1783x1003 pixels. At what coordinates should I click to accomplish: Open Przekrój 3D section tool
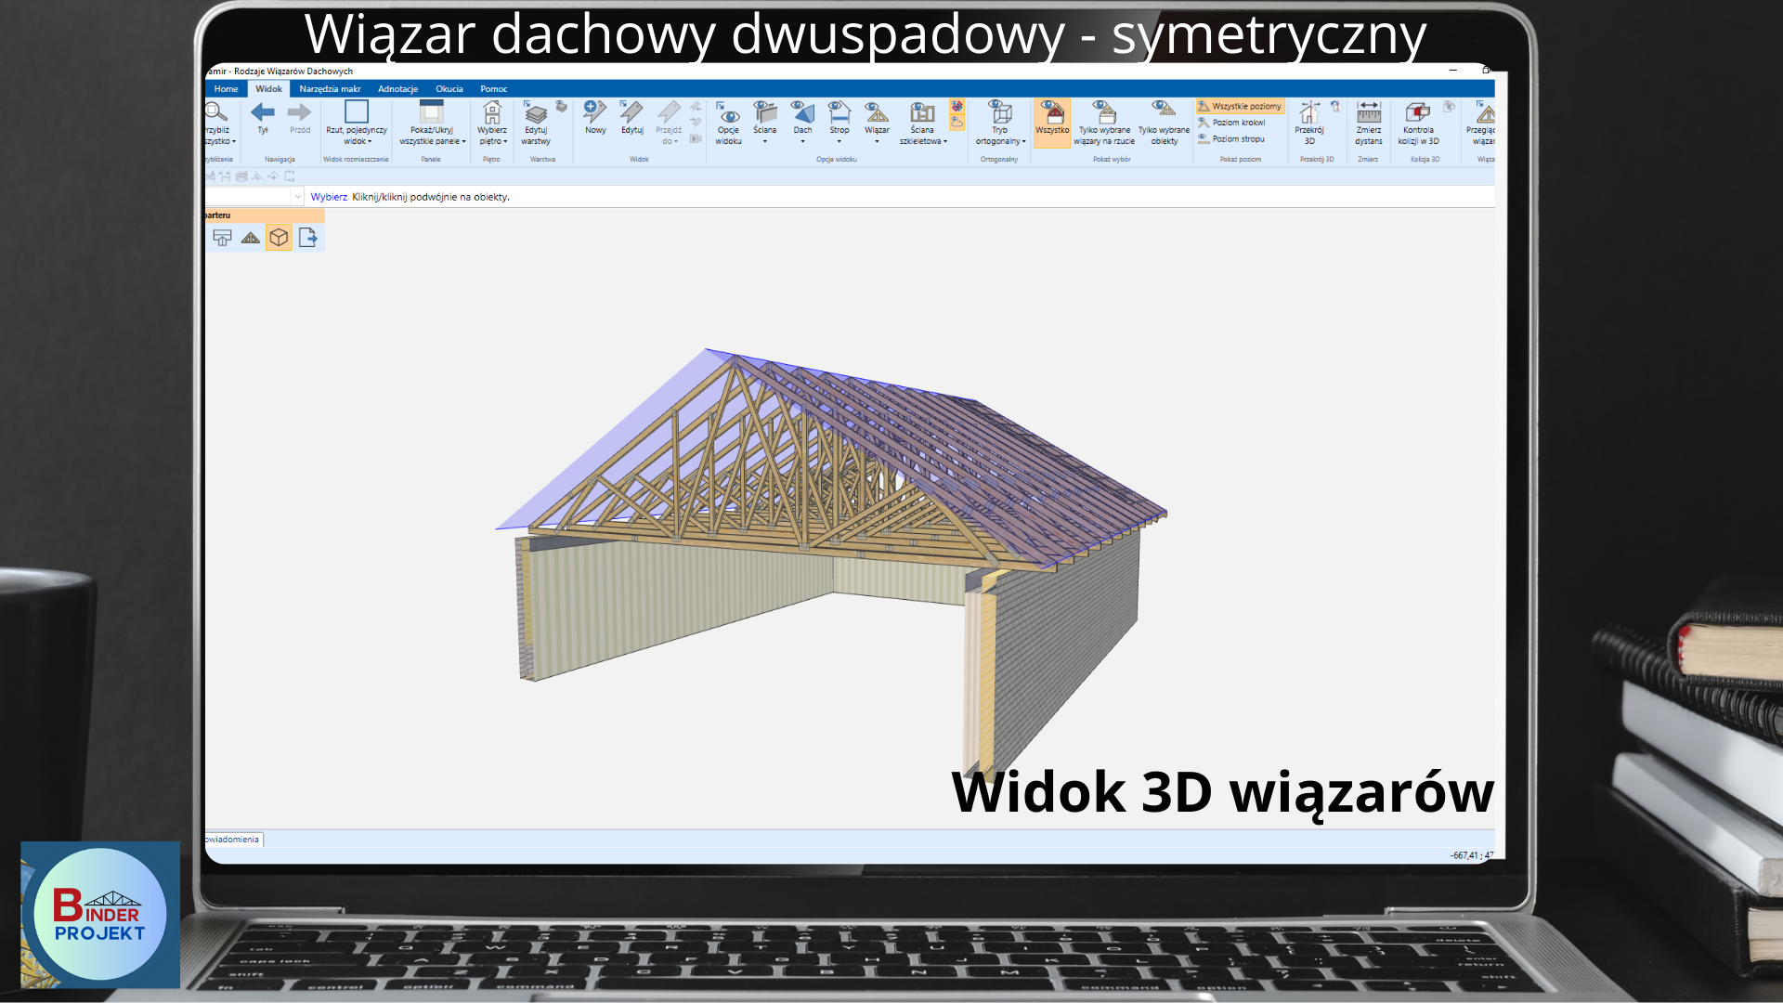1309,124
